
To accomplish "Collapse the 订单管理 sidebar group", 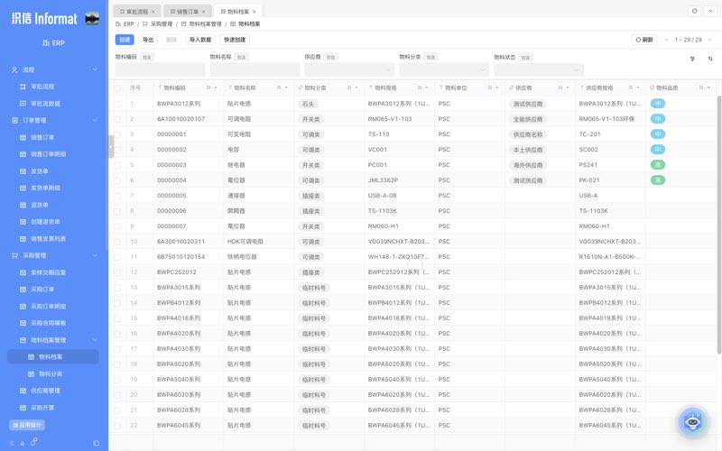I will (95, 120).
